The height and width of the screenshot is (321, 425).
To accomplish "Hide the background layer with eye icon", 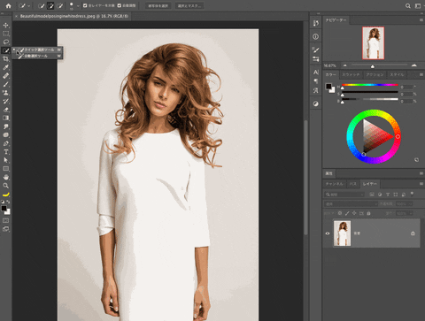I will (x=328, y=233).
